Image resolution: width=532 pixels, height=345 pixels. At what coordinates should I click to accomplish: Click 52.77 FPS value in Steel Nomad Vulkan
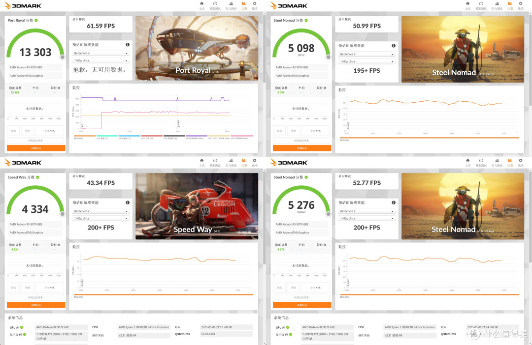point(367,183)
